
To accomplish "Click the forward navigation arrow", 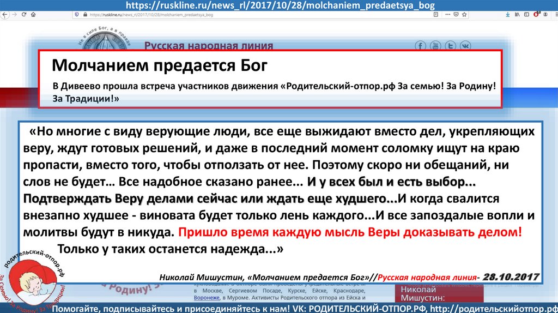I will (x=15, y=15).
